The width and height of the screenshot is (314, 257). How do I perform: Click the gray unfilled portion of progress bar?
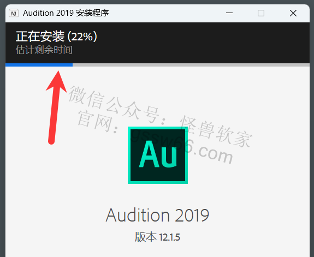point(191,65)
